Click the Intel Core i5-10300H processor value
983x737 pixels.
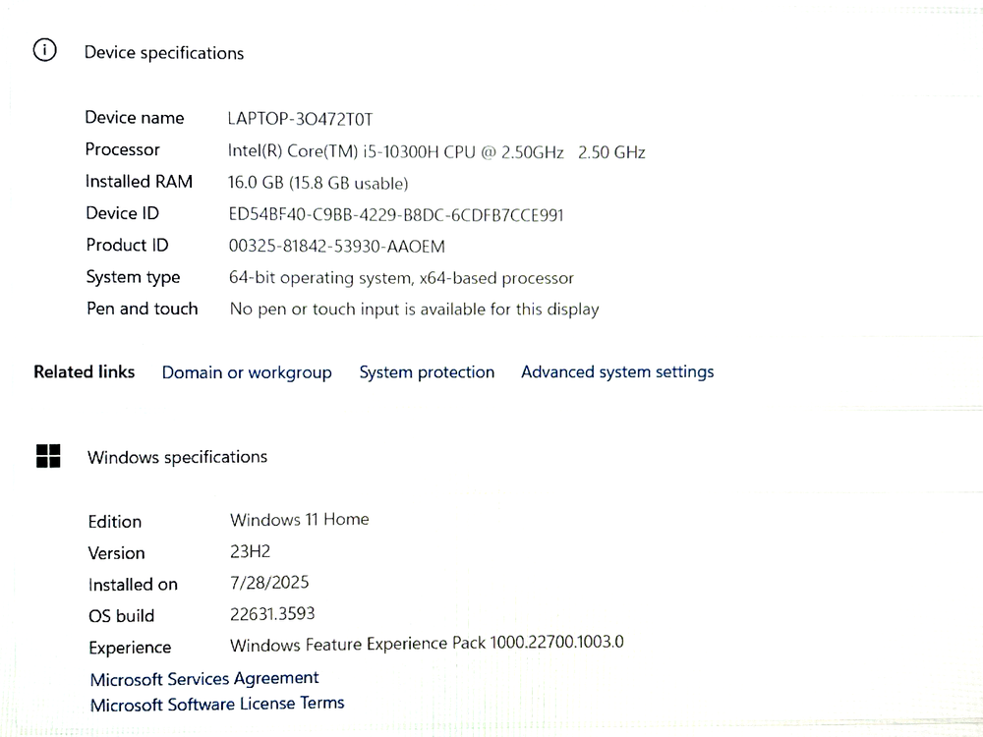click(x=436, y=151)
